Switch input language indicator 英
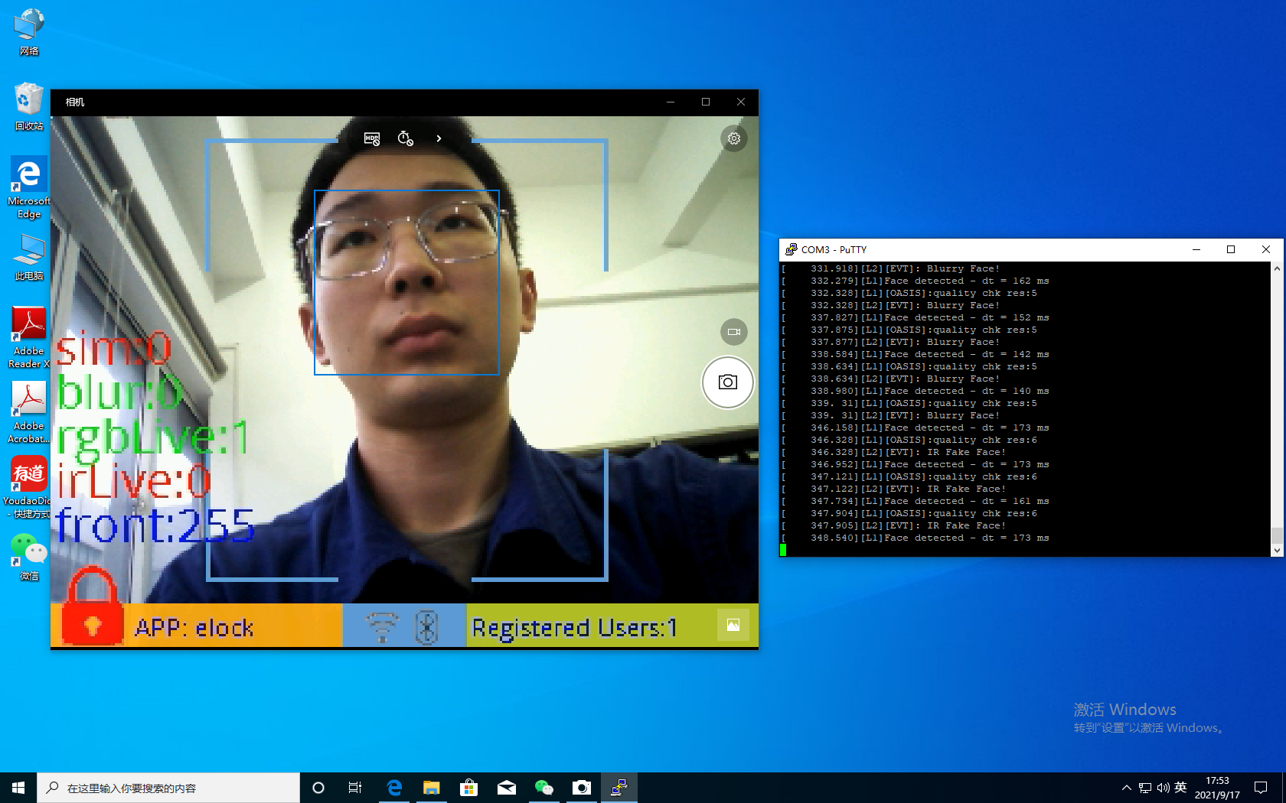1286x803 pixels. (x=1180, y=788)
